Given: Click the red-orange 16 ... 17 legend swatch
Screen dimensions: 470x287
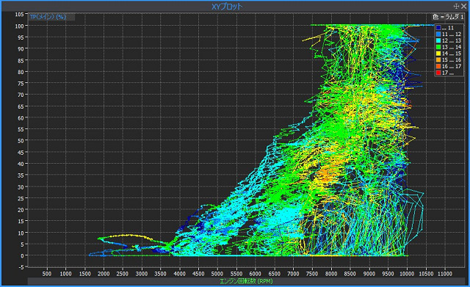Looking at the screenshot, I should (438, 67).
